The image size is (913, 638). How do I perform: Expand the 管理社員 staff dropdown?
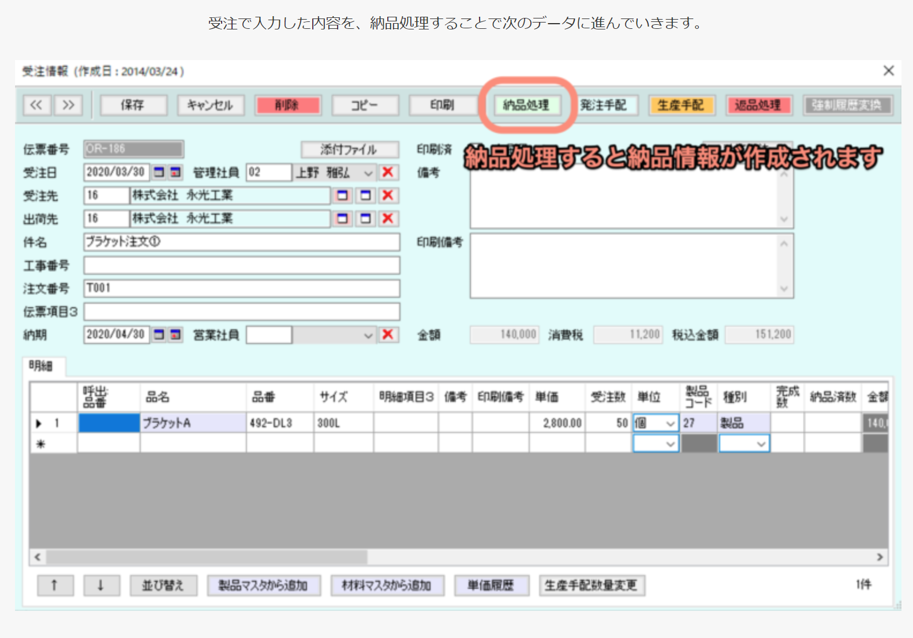368,173
